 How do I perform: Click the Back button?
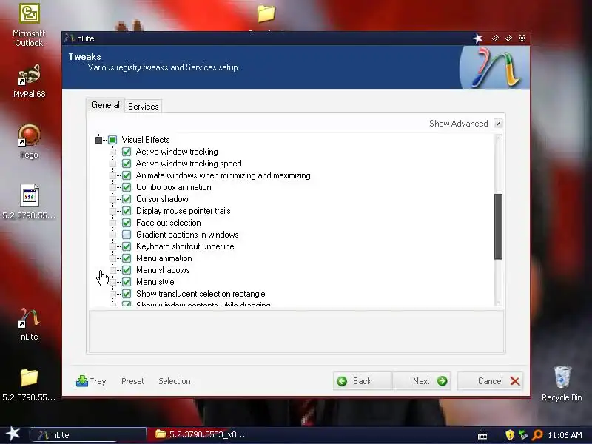tap(363, 381)
